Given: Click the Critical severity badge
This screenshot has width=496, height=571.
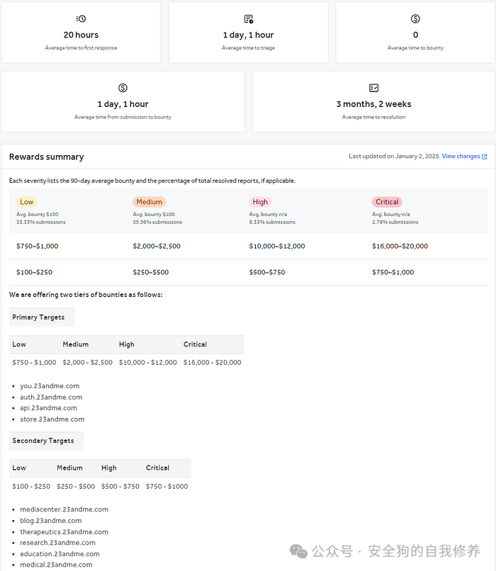Looking at the screenshot, I should tap(387, 202).
